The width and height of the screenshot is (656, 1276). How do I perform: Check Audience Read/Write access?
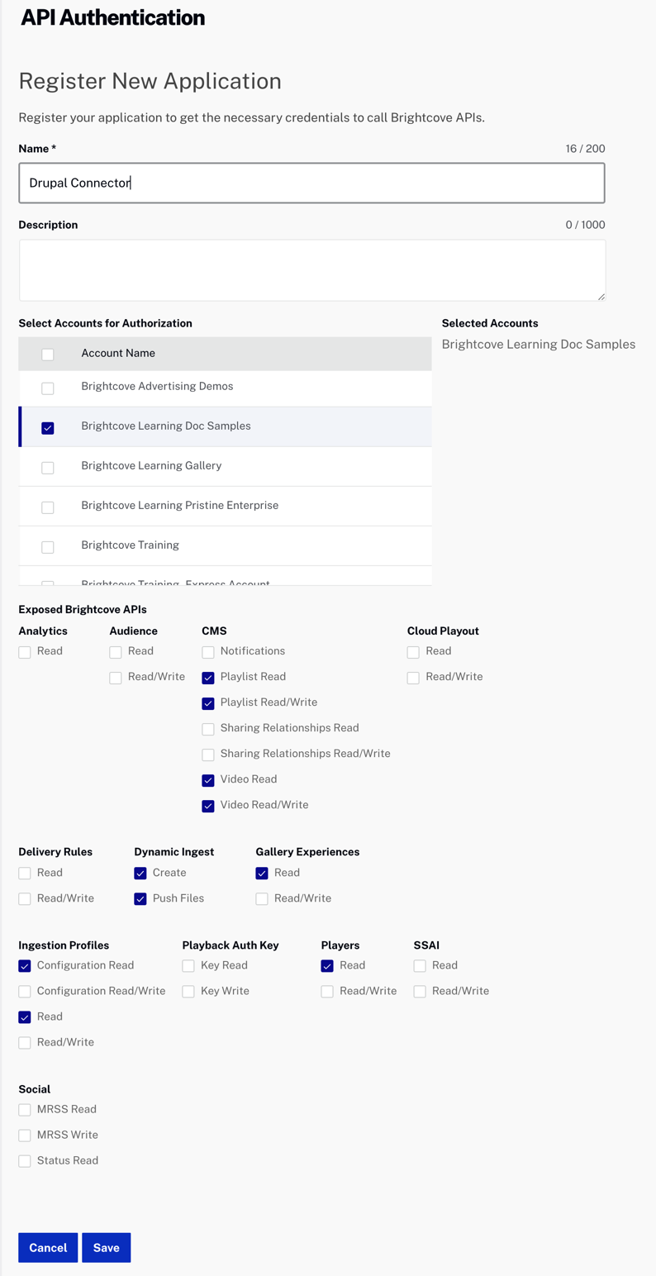(x=114, y=678)
